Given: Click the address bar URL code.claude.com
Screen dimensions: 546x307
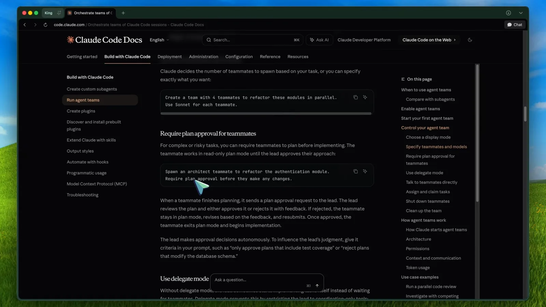Looking at the screenshot, I should pyautogui.click(x=69, y=25).
